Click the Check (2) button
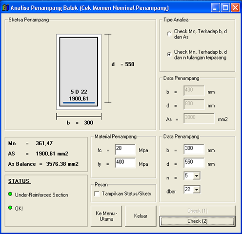This screenshot has height=234, width=242. 198,221
